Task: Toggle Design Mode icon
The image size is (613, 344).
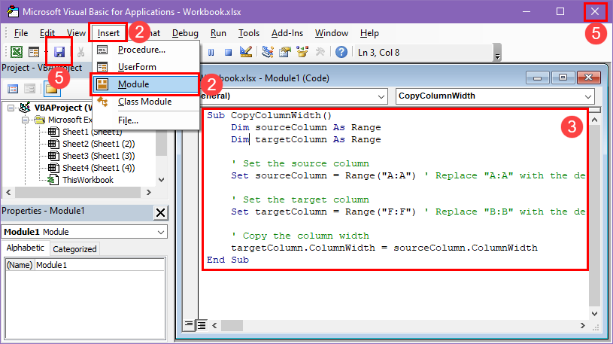Action: [x=246, y=52]
